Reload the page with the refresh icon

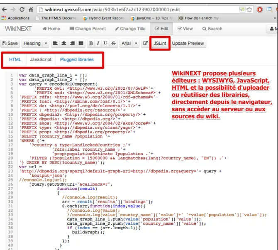pyautogui.click(x=22, y=10)
